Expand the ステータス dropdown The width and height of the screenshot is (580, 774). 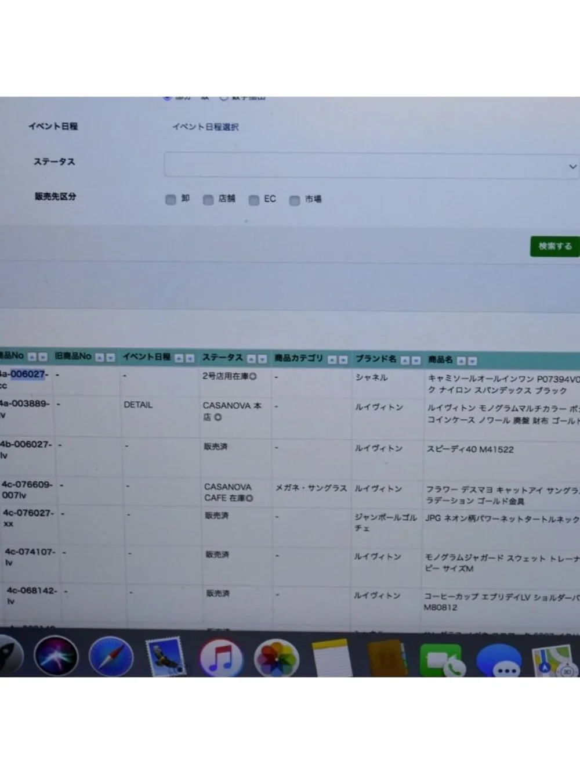click(x=372, y=165)
